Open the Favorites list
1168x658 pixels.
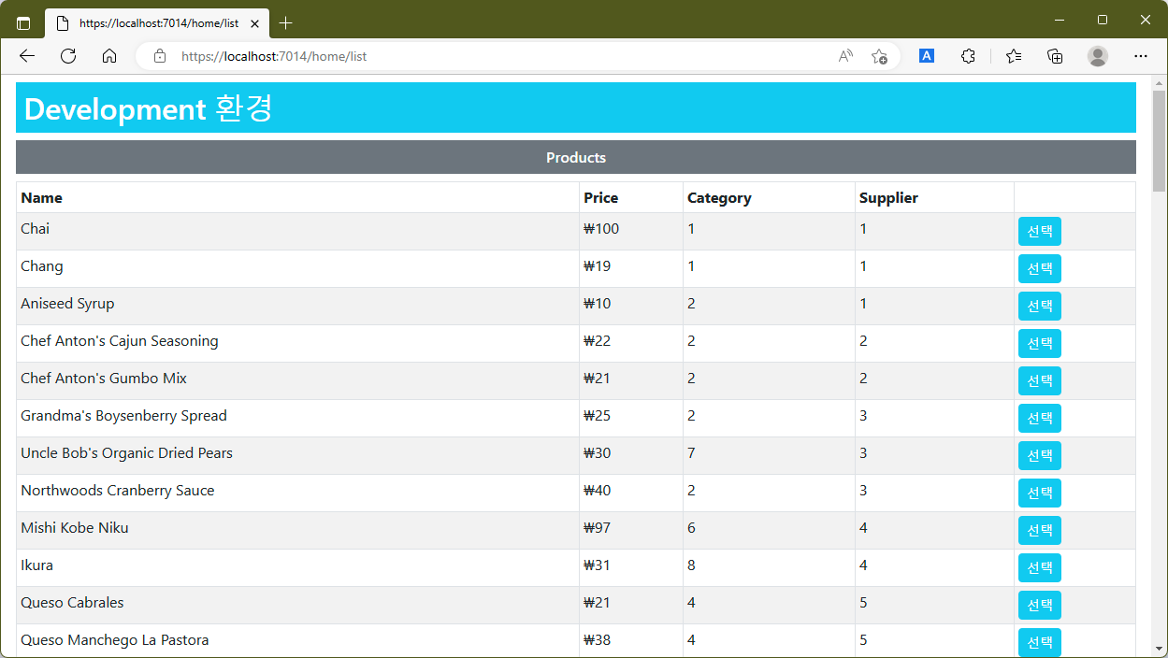click(1014, 56)
